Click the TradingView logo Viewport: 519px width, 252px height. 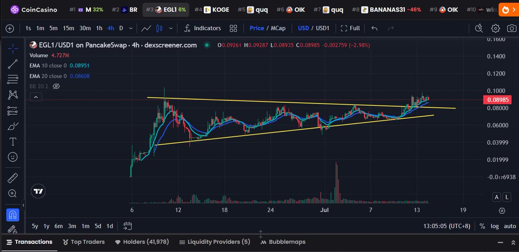38,191
